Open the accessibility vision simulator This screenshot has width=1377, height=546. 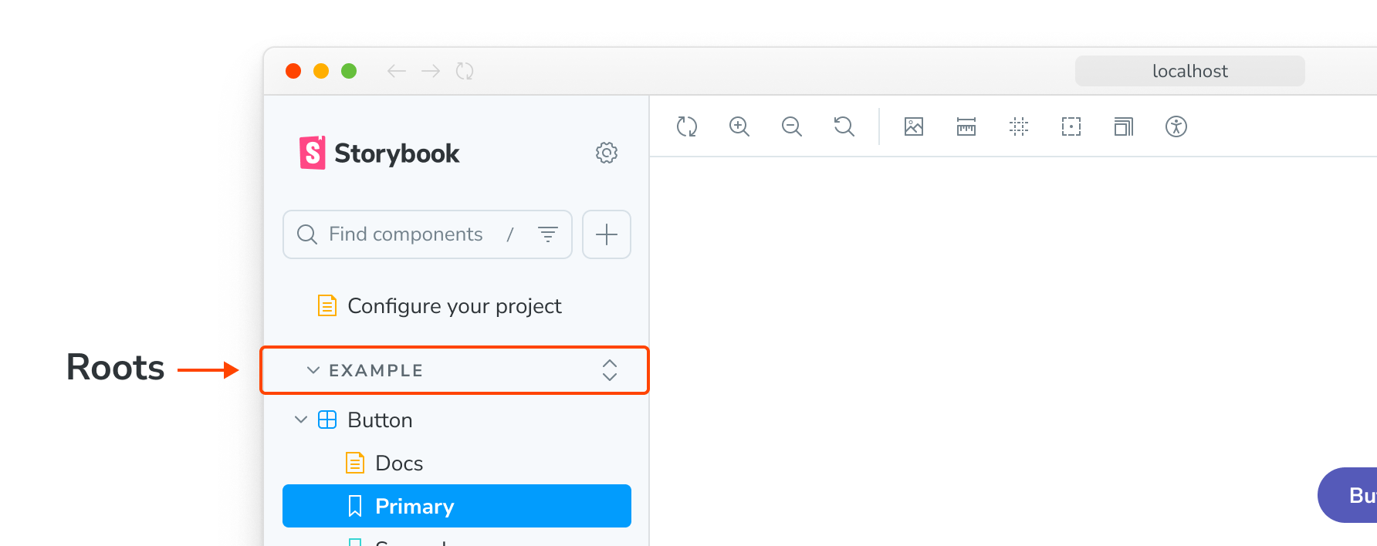1176,126
